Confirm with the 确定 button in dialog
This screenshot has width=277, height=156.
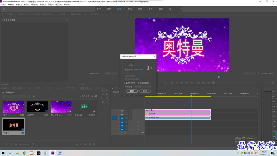132,91
